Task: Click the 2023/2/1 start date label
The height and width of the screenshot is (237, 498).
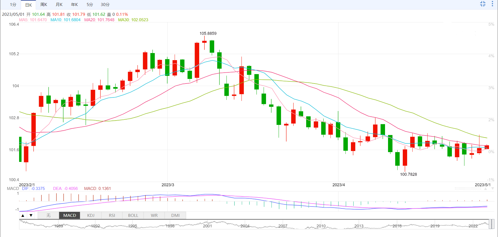Action: click(27, 185)
